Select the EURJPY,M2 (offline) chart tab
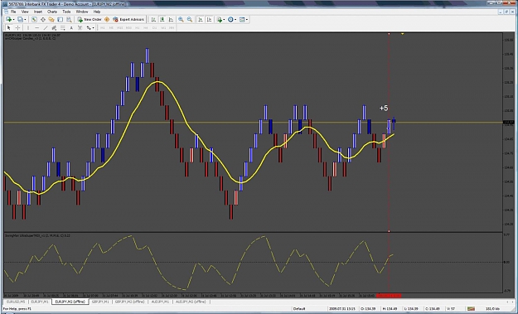This screenshot has height=314, width=518. tap(70, 302)
